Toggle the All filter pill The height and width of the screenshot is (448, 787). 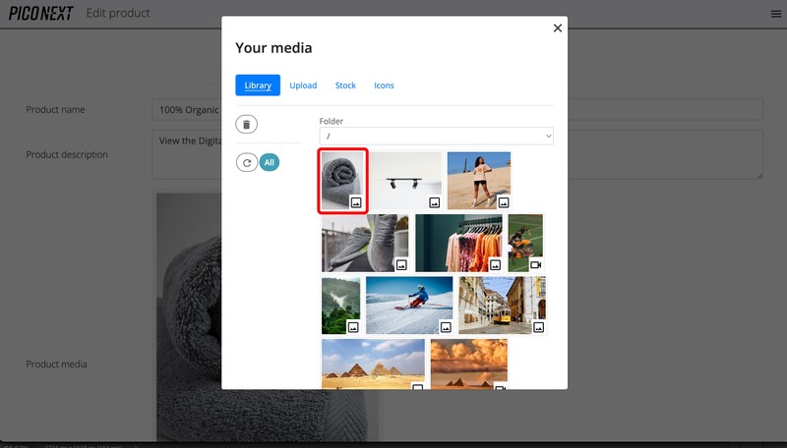pos(269,162)
